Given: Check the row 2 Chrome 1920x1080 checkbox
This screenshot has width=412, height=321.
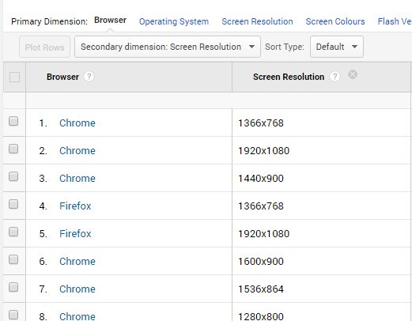Looking at the screenshot, I should pyautogui.click(x=13, y=149).
